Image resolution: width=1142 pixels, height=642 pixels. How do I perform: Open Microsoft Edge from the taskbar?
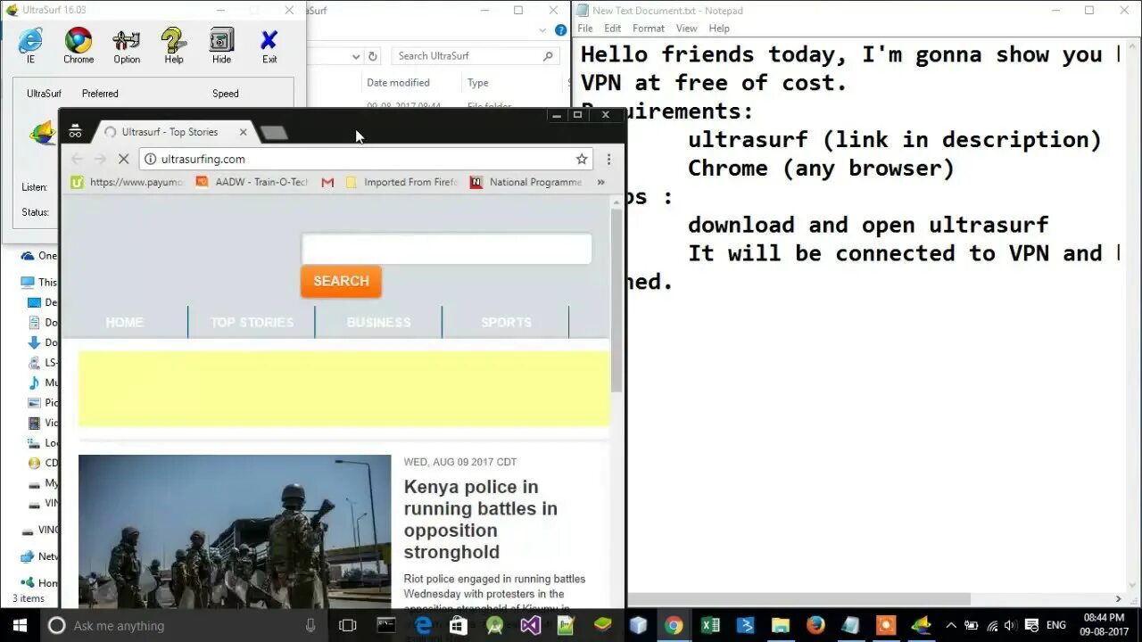click(x=423, y=625)
